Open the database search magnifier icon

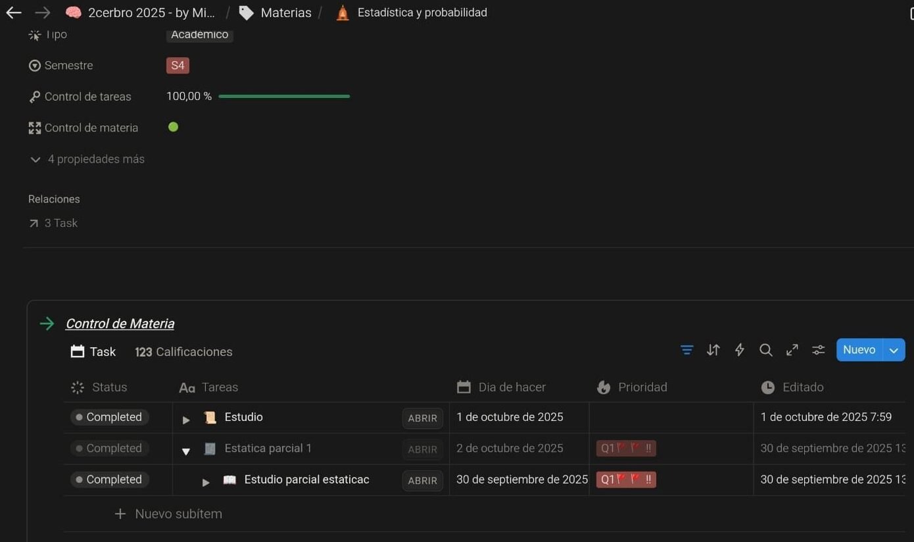point(765,350)
